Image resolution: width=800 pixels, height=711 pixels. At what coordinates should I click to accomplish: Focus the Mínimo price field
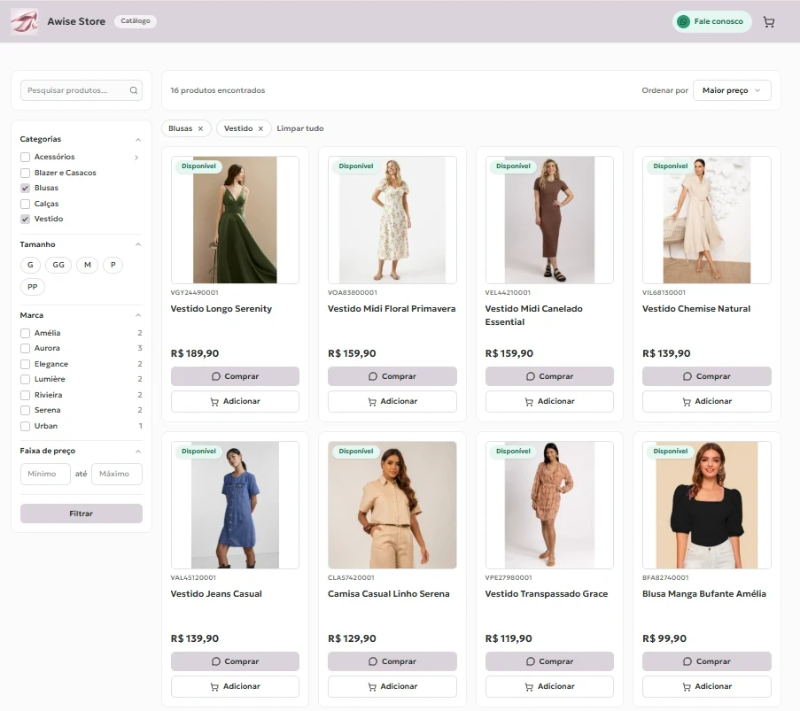(45, 474)
